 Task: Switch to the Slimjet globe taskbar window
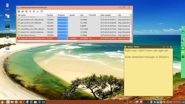27,102
